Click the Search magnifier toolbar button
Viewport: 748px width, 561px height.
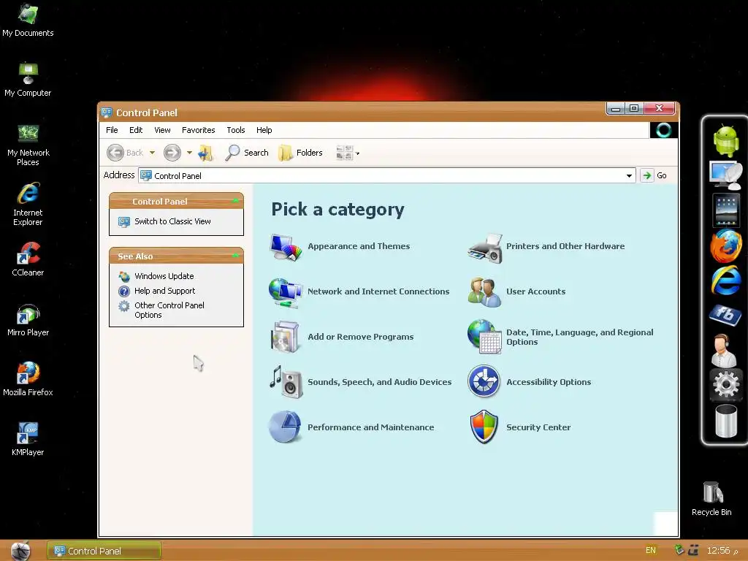[247, 153]
